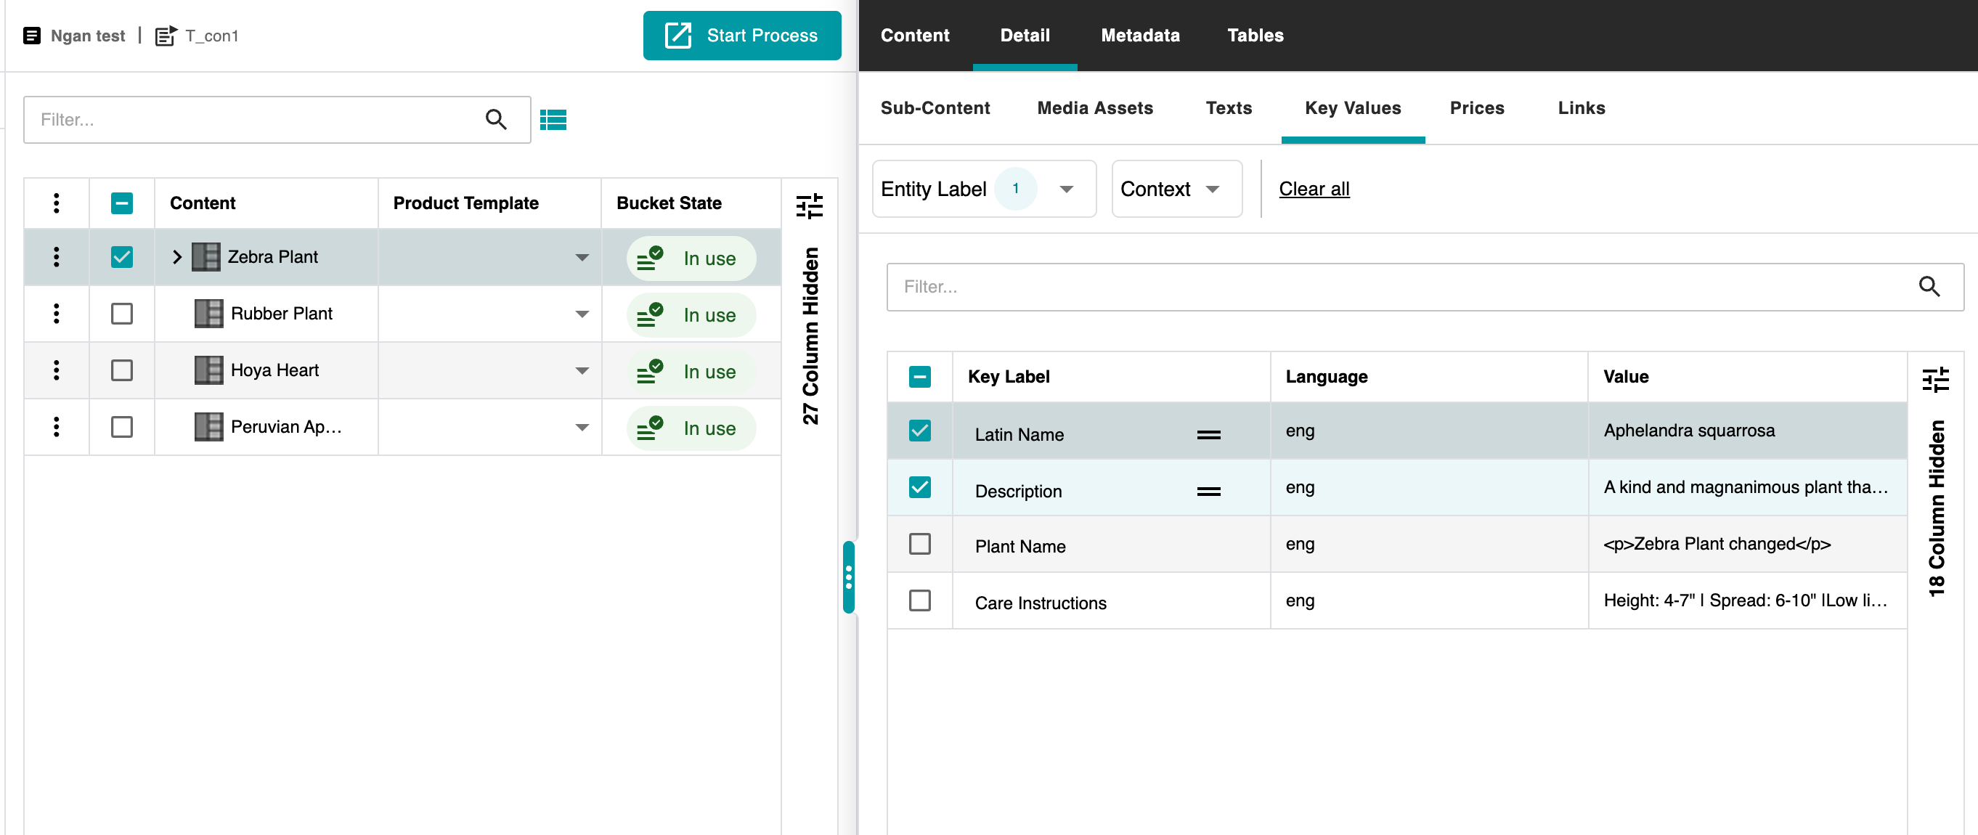Check the Peruvian Ap… checkbox
The height and width of the screenshot is (835, 1978).
(x=122, y=427)
